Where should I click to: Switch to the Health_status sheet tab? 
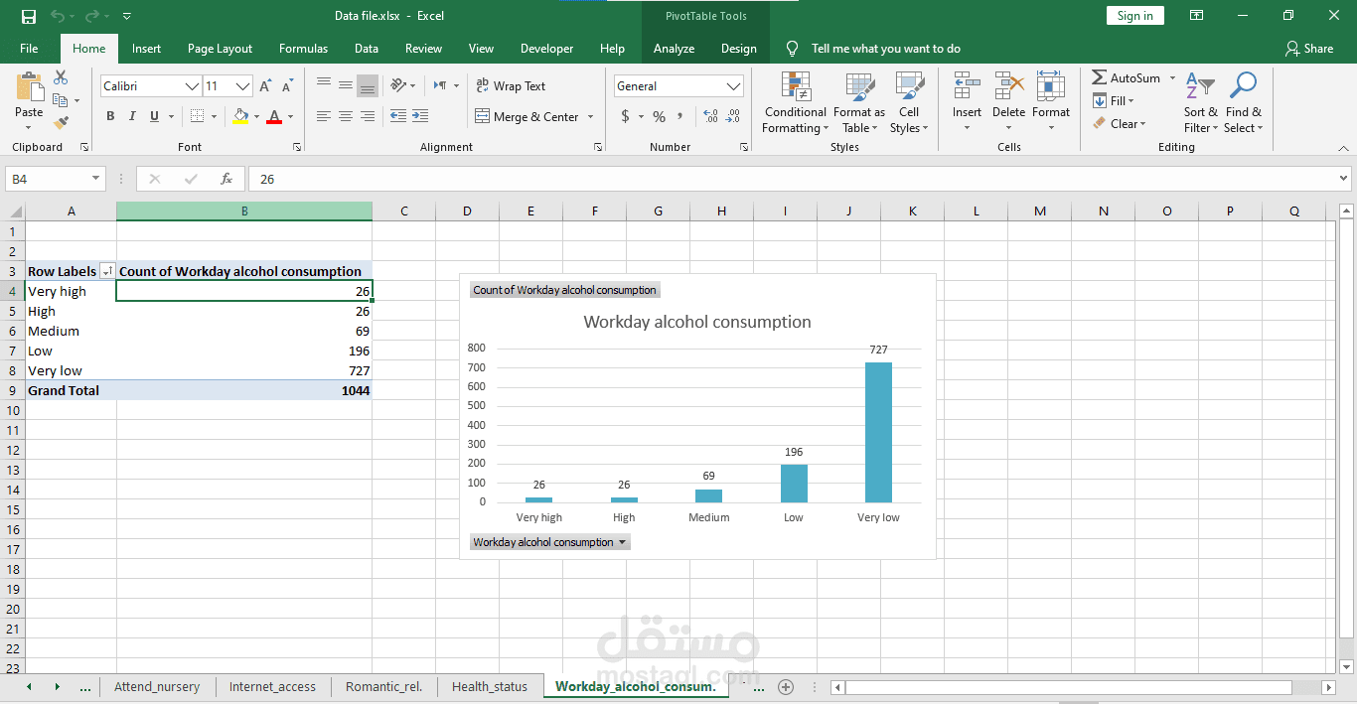pos(490,686)
